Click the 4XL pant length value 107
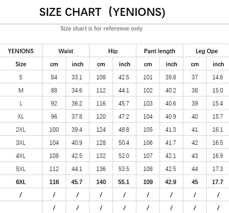229x213 pixels. pos(148,156)
